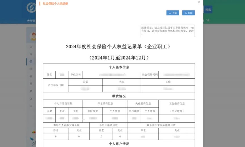245x147 pixels.
Task: Click the active shield sidebar icon
Action: coord(31,61)
